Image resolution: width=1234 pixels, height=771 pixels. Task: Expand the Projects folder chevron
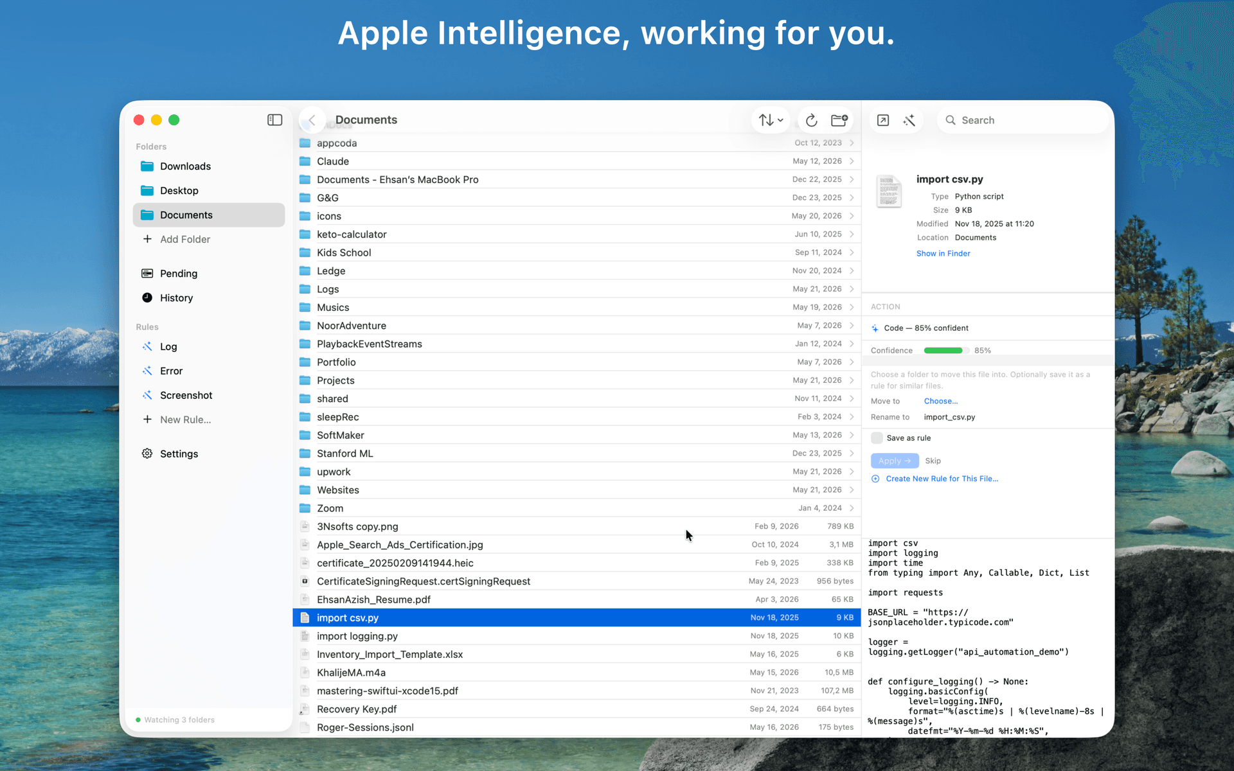coord(852,380)
